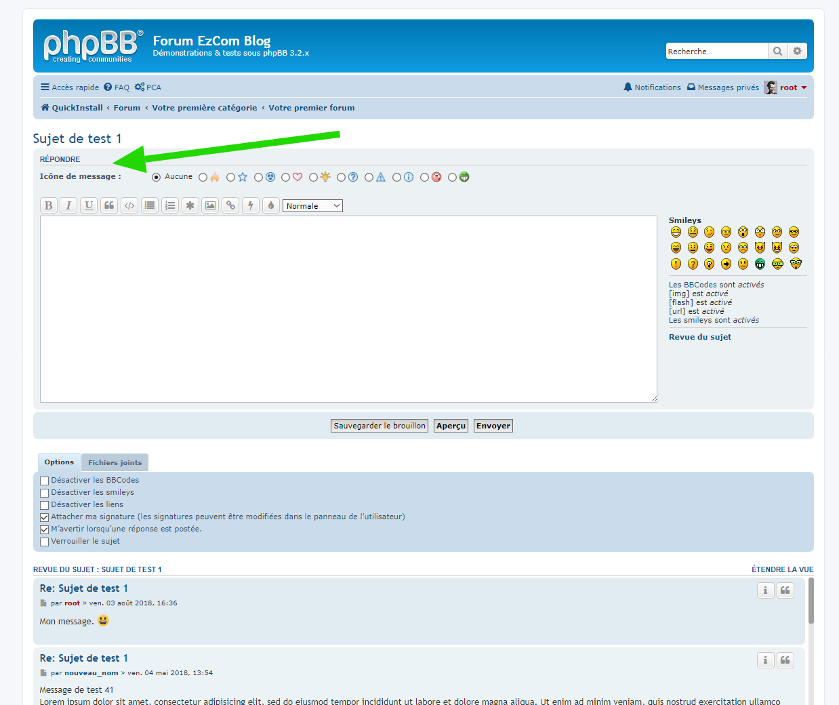This screenshot has height=705, width=839.
Task: Click inside the message text area
Action: (x=348, y=308)
